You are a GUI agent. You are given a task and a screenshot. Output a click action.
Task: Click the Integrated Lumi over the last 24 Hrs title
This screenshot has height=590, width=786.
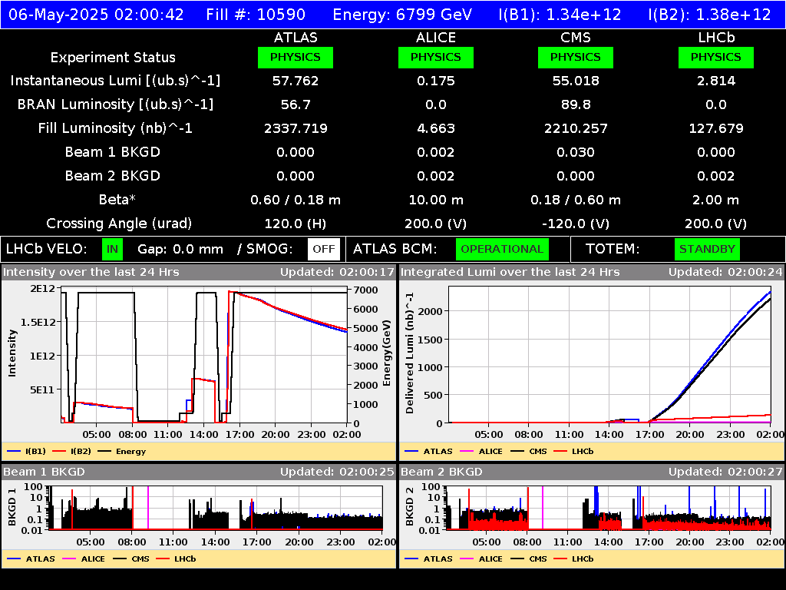[510, 272]
